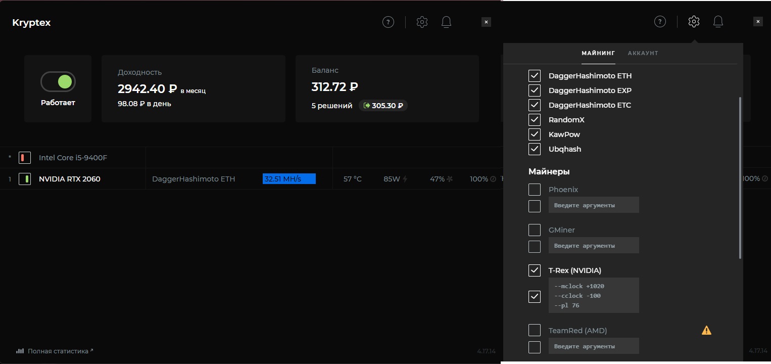Uncheck KawPow algorithm
Screen dimensions: 771x364
[535, 134]
